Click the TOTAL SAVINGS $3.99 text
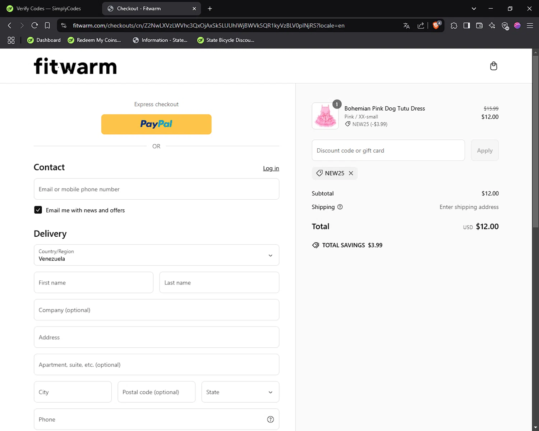Image resolution: width=539 pixels, height=431 pixels. click(x=352, y=245)
